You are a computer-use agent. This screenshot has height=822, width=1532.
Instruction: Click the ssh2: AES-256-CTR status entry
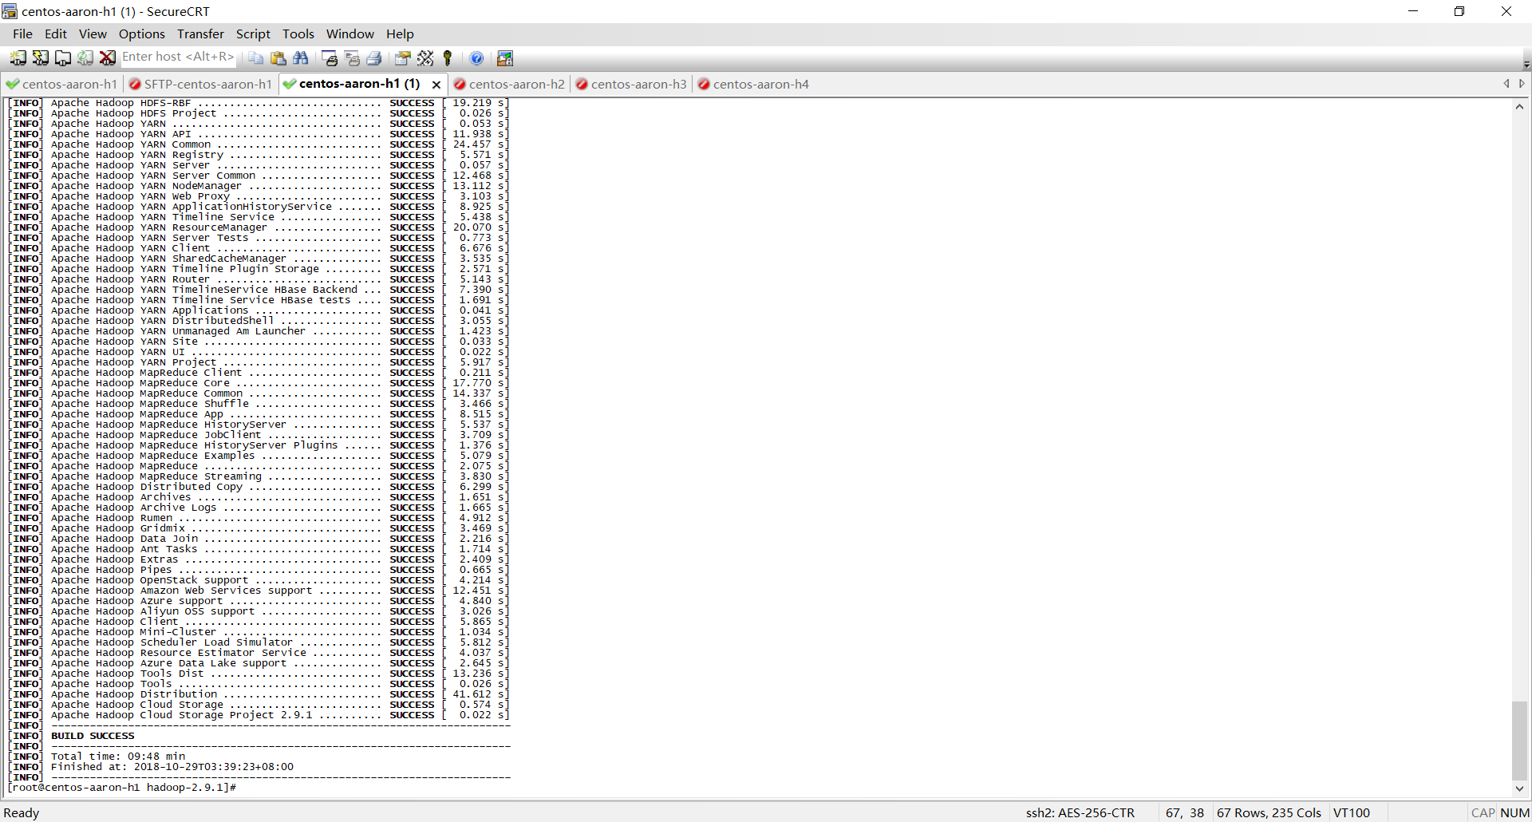(x=1080, y=812)
